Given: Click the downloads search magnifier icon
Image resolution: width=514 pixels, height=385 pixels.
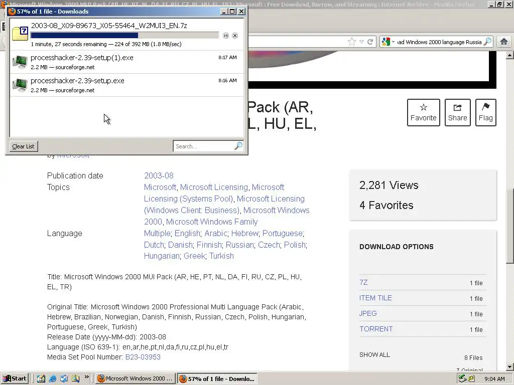Looking at the screenshot, I should (238, 146).
